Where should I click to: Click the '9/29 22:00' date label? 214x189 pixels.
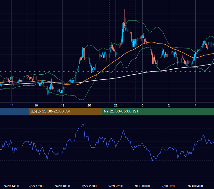pos(116,186)
